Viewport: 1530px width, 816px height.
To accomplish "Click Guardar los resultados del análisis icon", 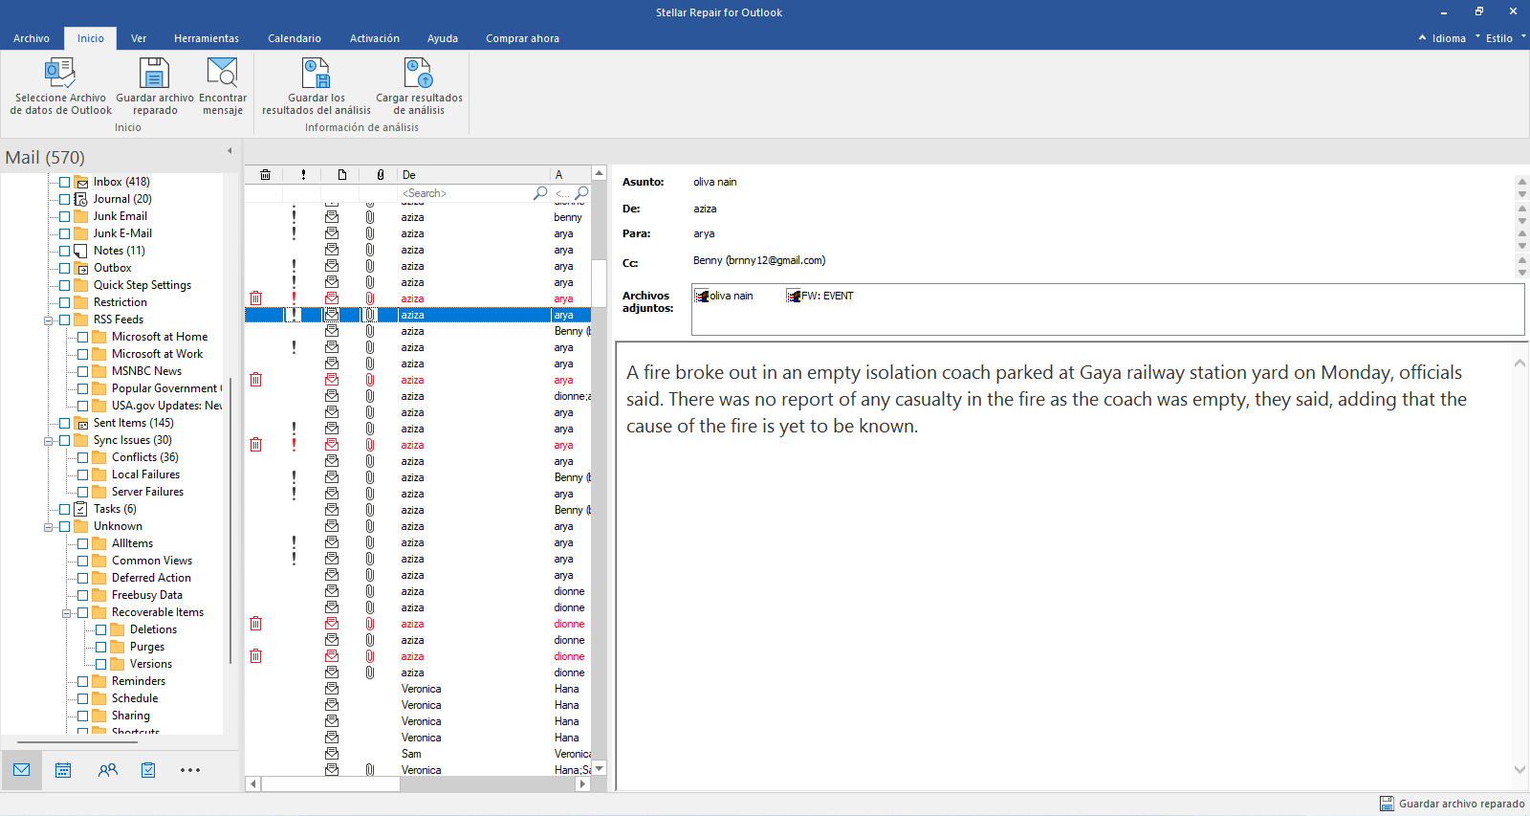I will click(317, 73).
